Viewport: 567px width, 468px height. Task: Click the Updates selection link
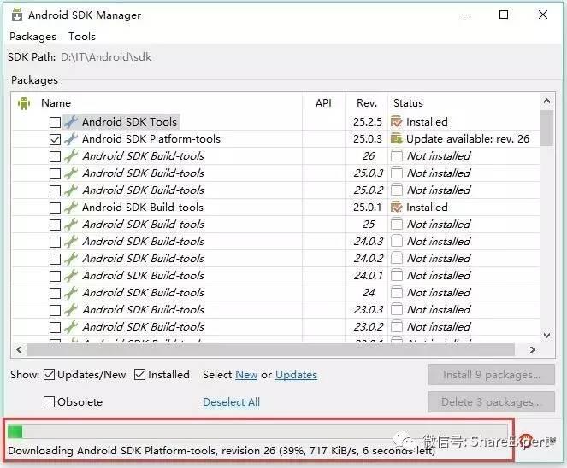[x=296, y=375]
